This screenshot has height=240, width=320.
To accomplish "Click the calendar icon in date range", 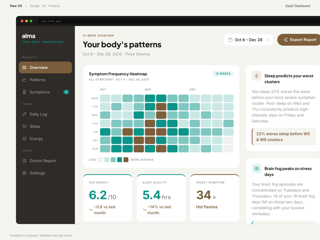I will 230,40.
